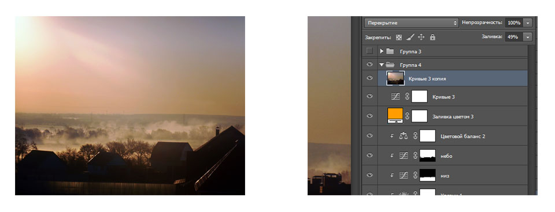Image resolution: width=555 pixels, height=212 pixels.
Task: Select the layer named Цветовой баланс 2
Action: [x=462, y=136]
